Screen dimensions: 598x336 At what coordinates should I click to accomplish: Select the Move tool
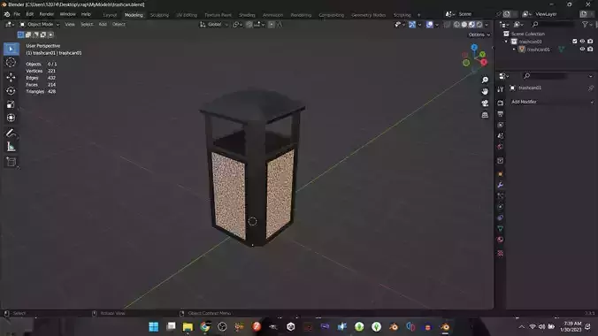pyautogui.click(x=11, y=77)
